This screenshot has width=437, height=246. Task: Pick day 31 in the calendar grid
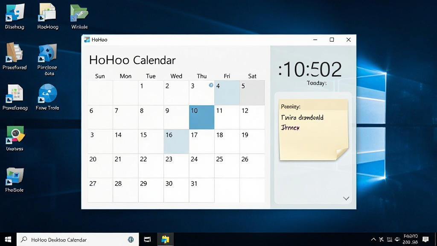pos(201,190)
